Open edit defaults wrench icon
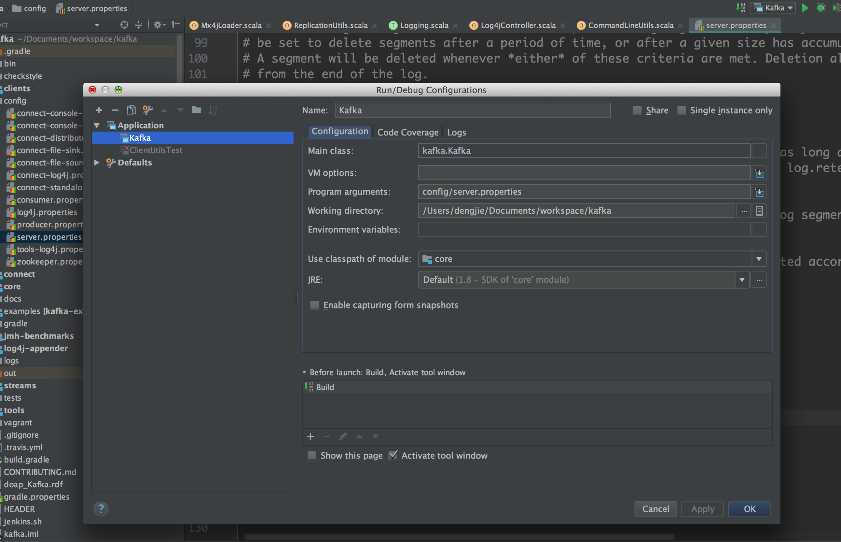Viewport: 841px width, 542px height. 148,110
